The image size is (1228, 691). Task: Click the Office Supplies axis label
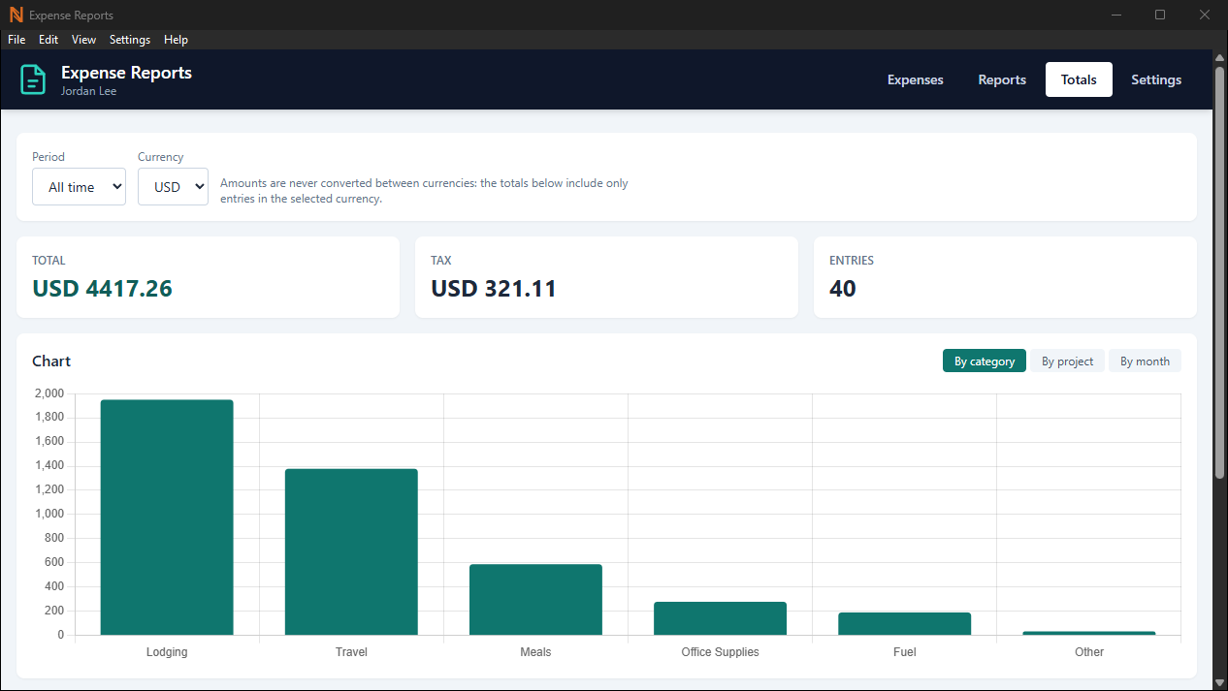point(720,652)
